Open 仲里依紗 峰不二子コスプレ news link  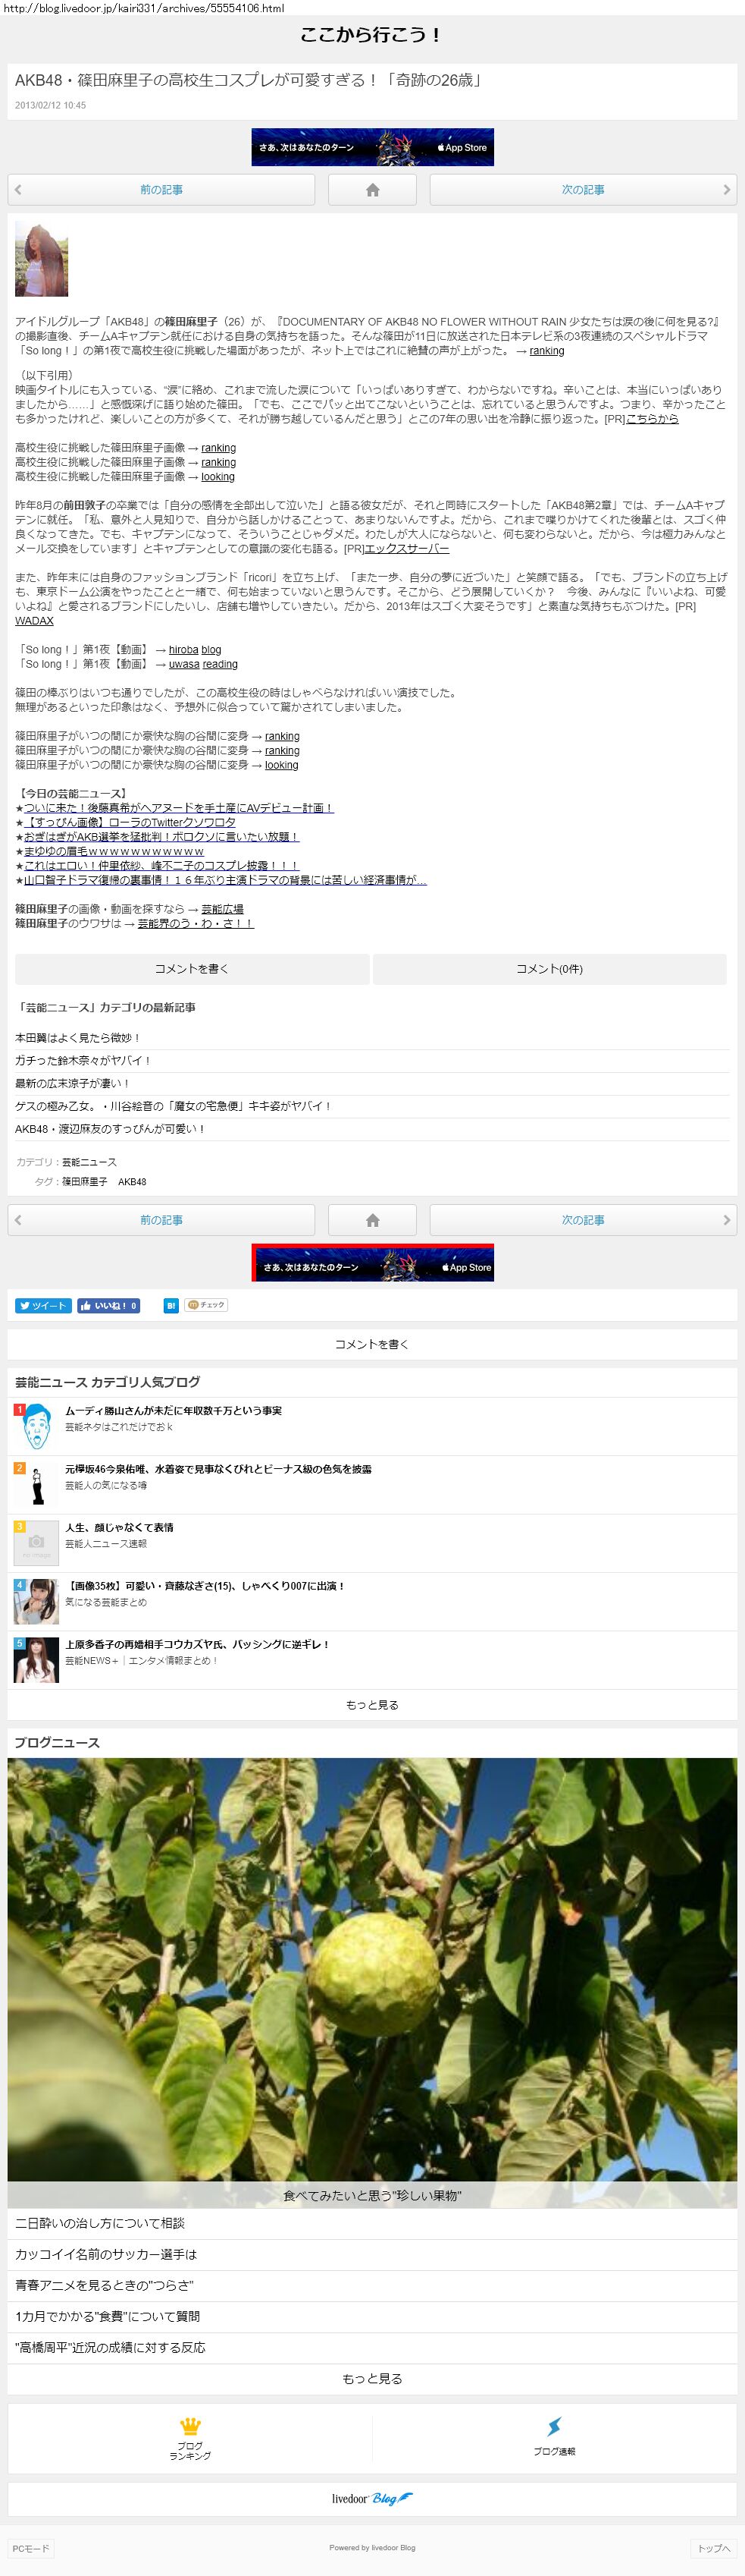161,866
